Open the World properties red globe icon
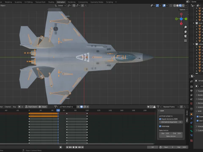 pyautogui.click(x=191, y=103)
